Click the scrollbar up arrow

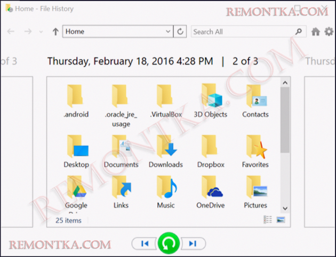(x=285, y=83)
